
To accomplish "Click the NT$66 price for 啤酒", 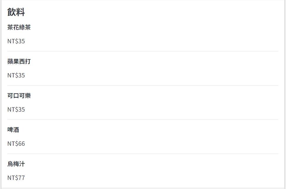I will 16,144.
